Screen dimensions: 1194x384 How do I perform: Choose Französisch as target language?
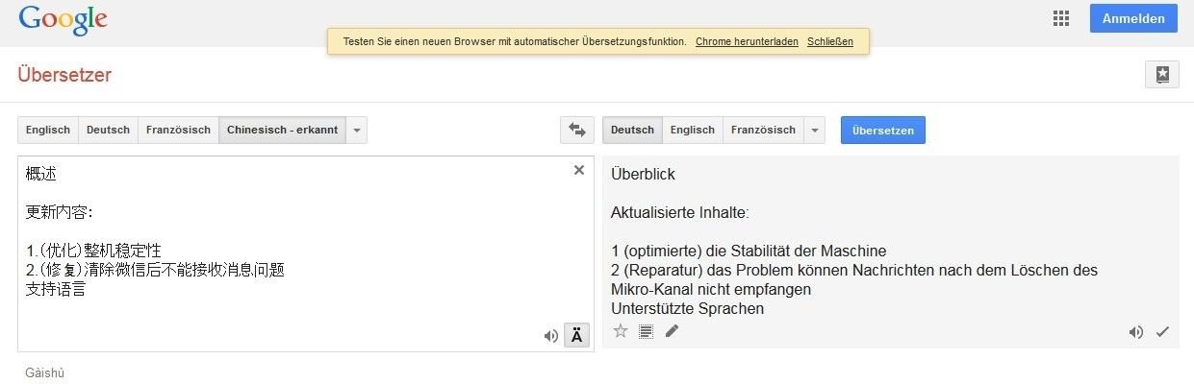click(x=763, y=130)
